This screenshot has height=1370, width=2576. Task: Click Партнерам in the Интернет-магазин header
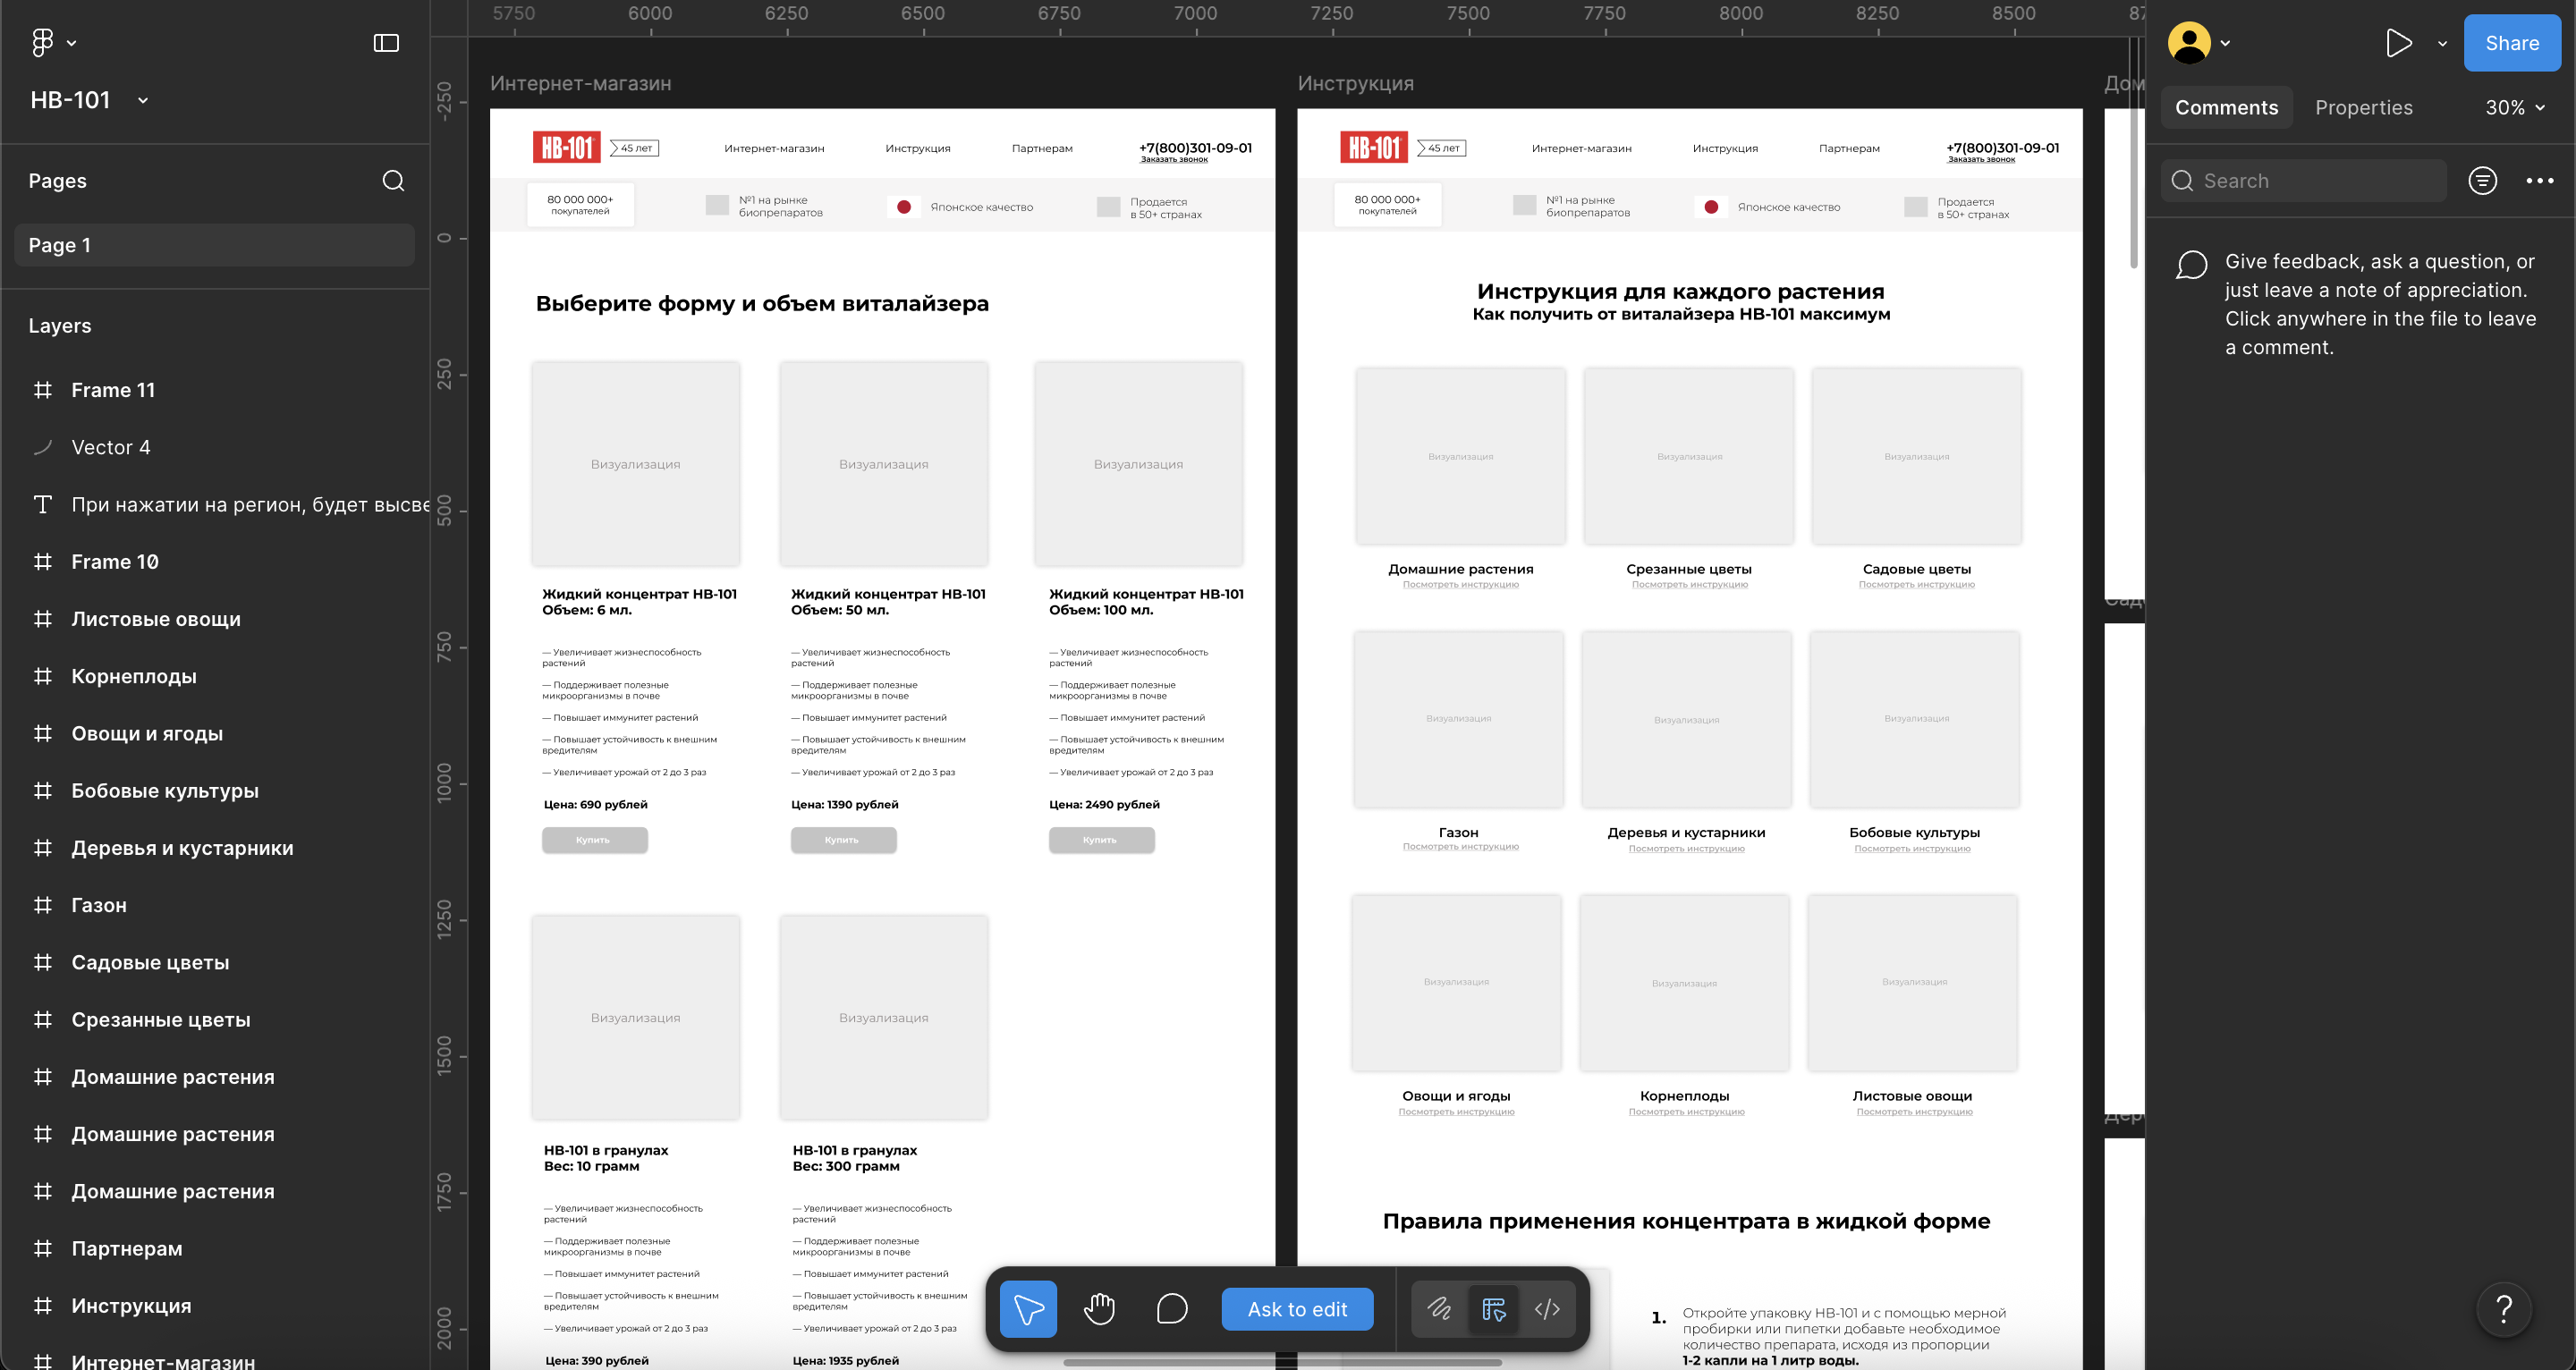pyautogui.click(x=1042, y=148)
